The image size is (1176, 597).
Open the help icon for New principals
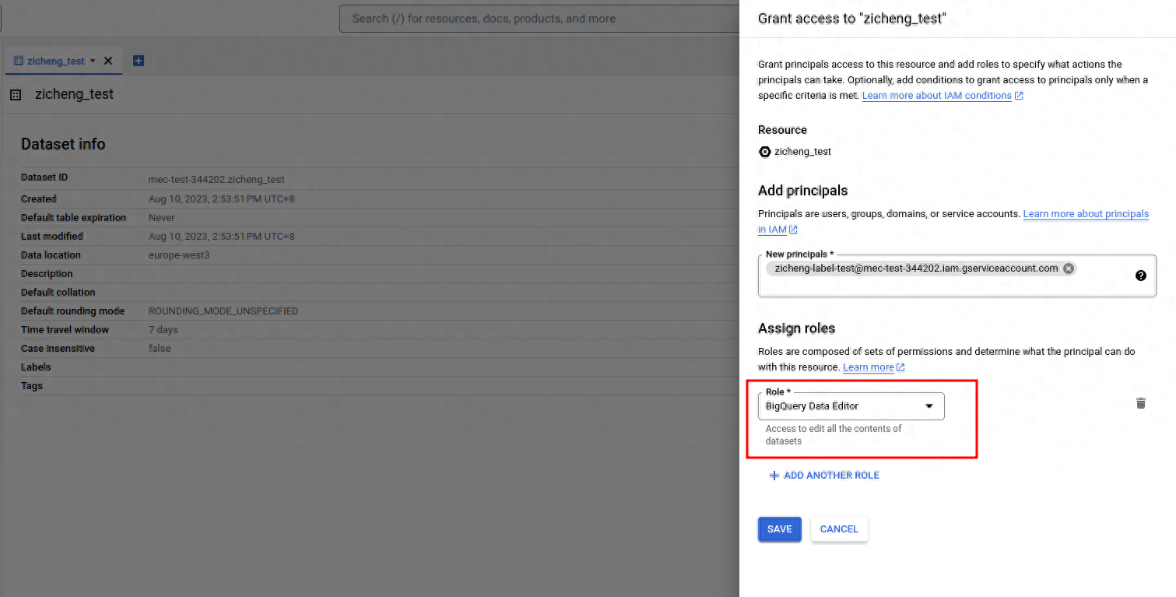(x=1141, y=276)
